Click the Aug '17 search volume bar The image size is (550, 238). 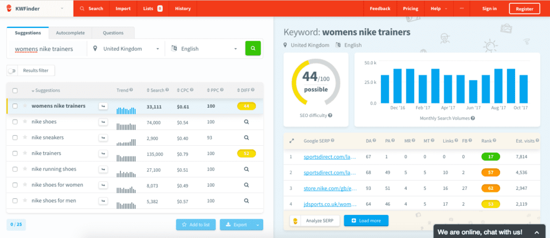tap(498, 86)
